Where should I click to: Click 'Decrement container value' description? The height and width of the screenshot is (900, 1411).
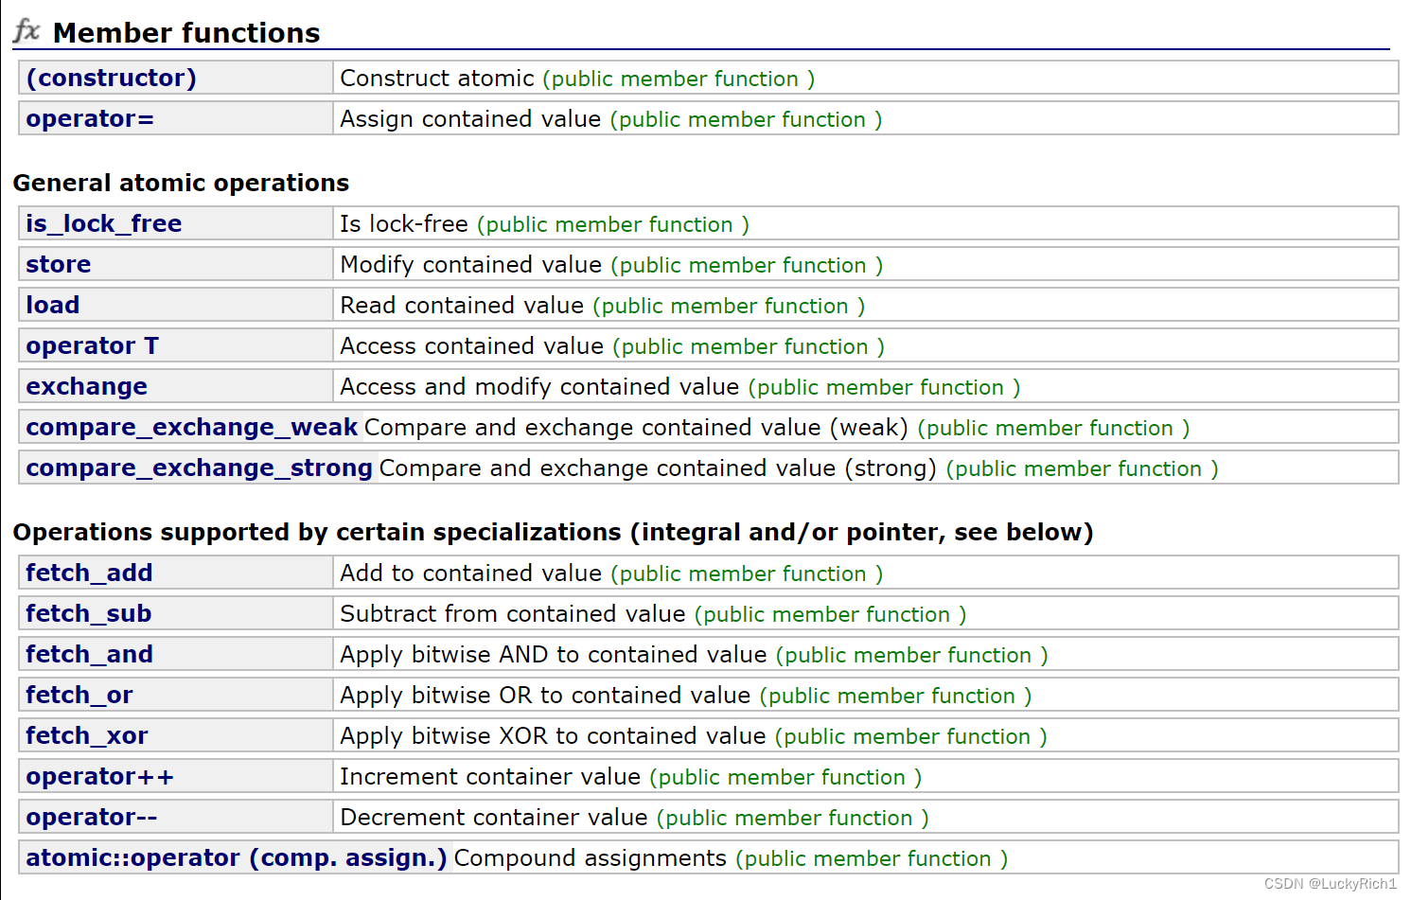click(x=494, y=817)
